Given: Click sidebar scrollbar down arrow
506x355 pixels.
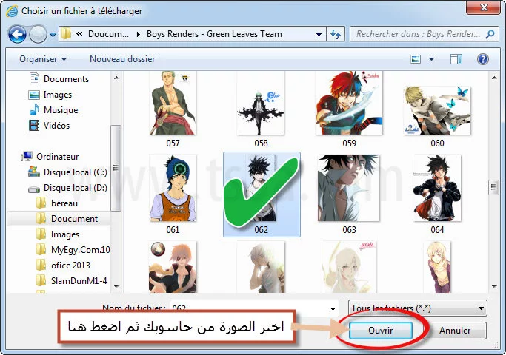Looking at the screenshot, I should (x=116, y=286).
